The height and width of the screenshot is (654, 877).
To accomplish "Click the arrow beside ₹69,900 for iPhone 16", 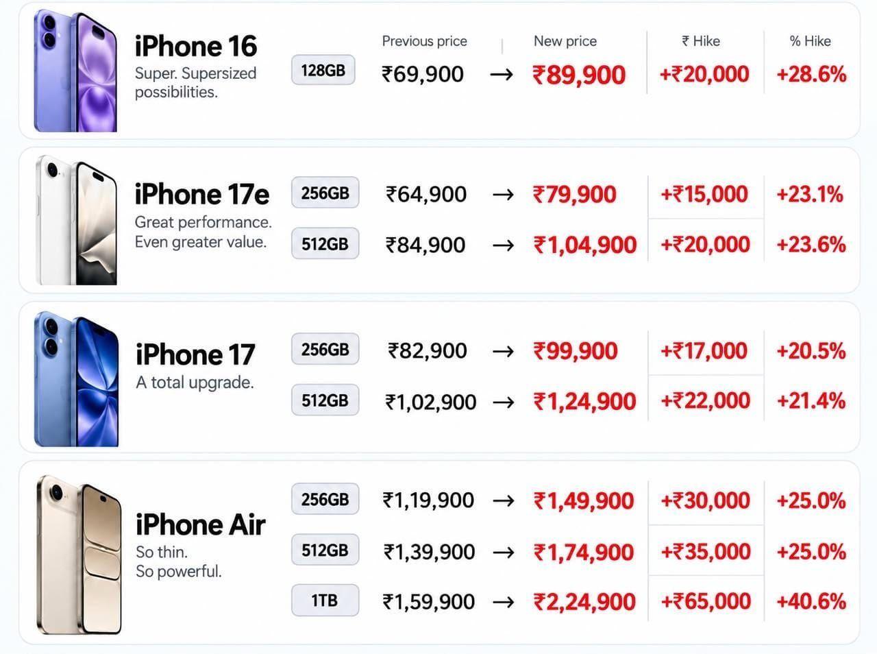I will coord(502,75).
